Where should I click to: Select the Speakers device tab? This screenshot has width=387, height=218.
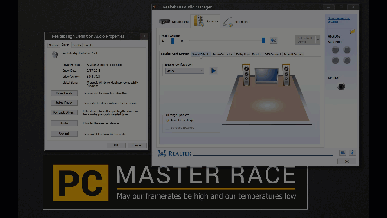click(206, 21)
